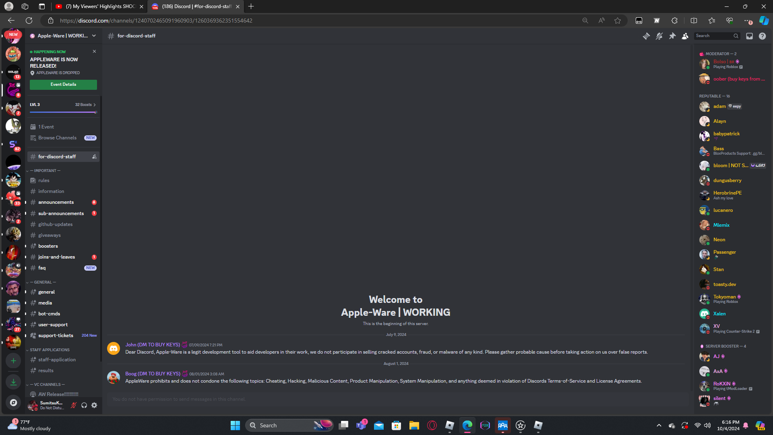This screenshot has width=773, height=435.
Task: Go back in the browser
Action: tap(11, 21)
